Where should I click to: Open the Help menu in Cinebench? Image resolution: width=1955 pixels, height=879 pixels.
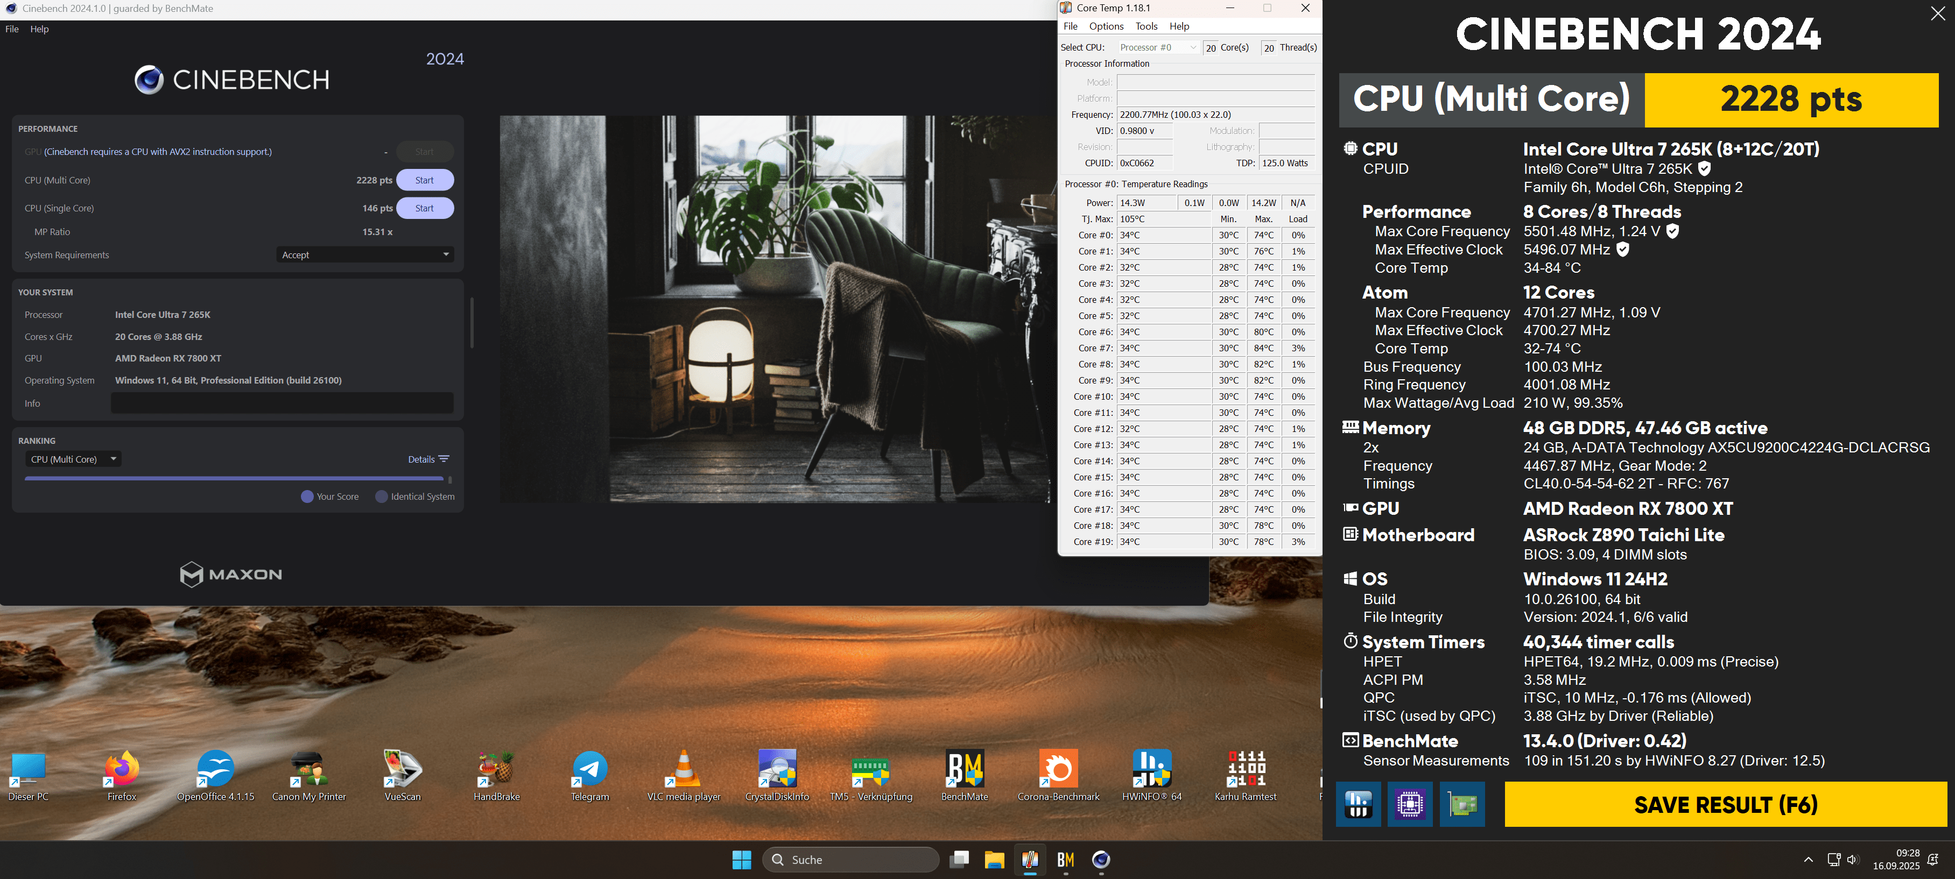pyautogui.click(x=39, y=29)
